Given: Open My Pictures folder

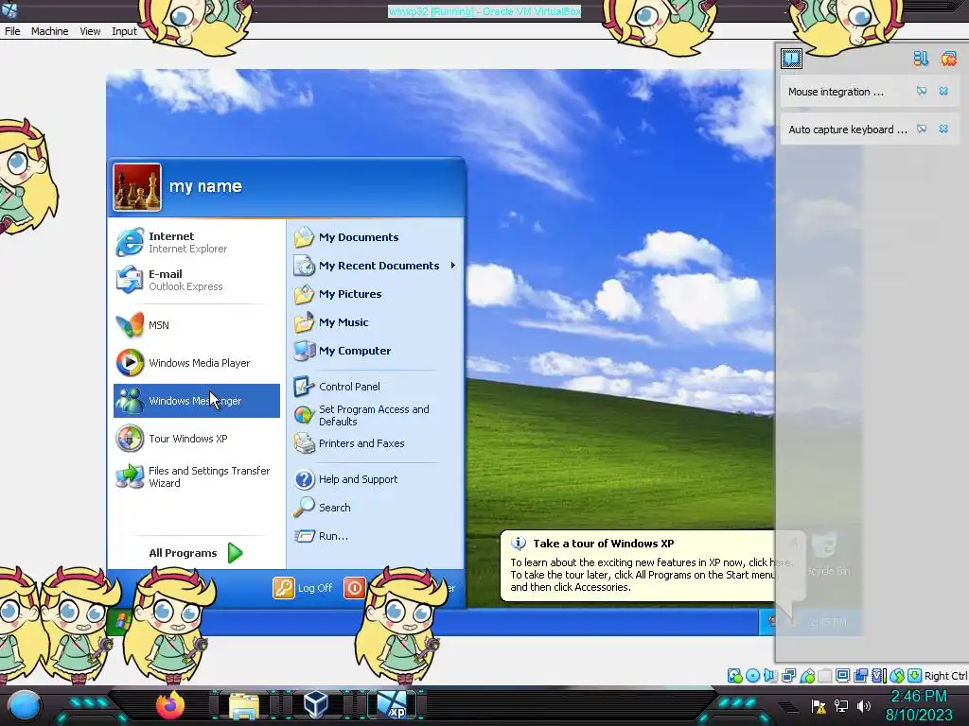Looking at the screenshot, I should [x=377, y=294].
